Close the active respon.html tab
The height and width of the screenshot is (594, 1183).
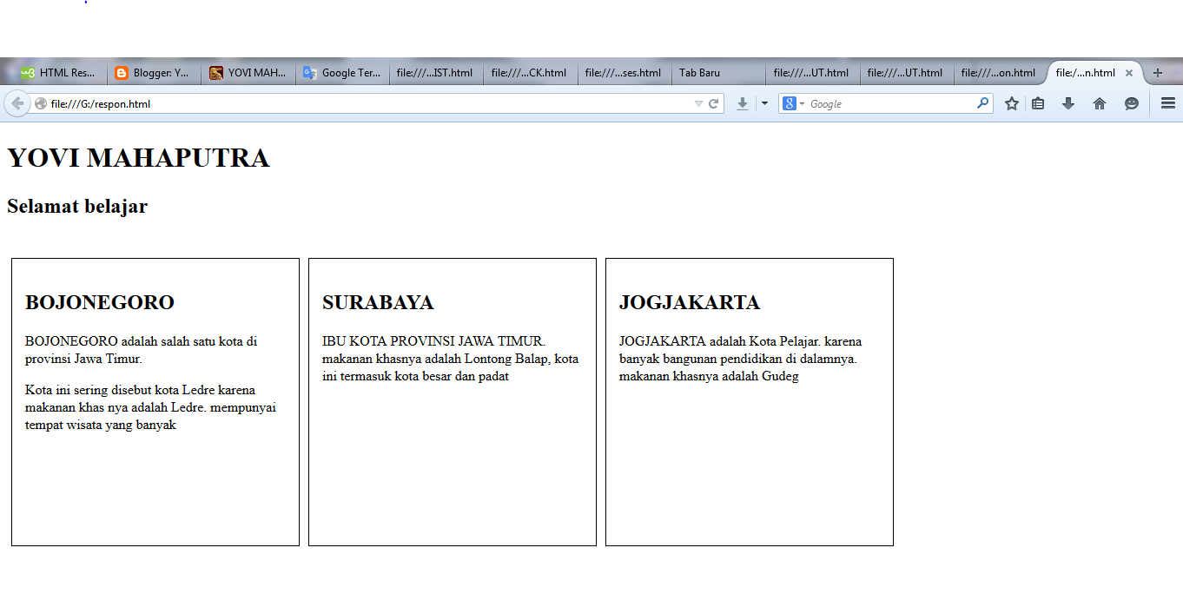[x=1129, y=73]
